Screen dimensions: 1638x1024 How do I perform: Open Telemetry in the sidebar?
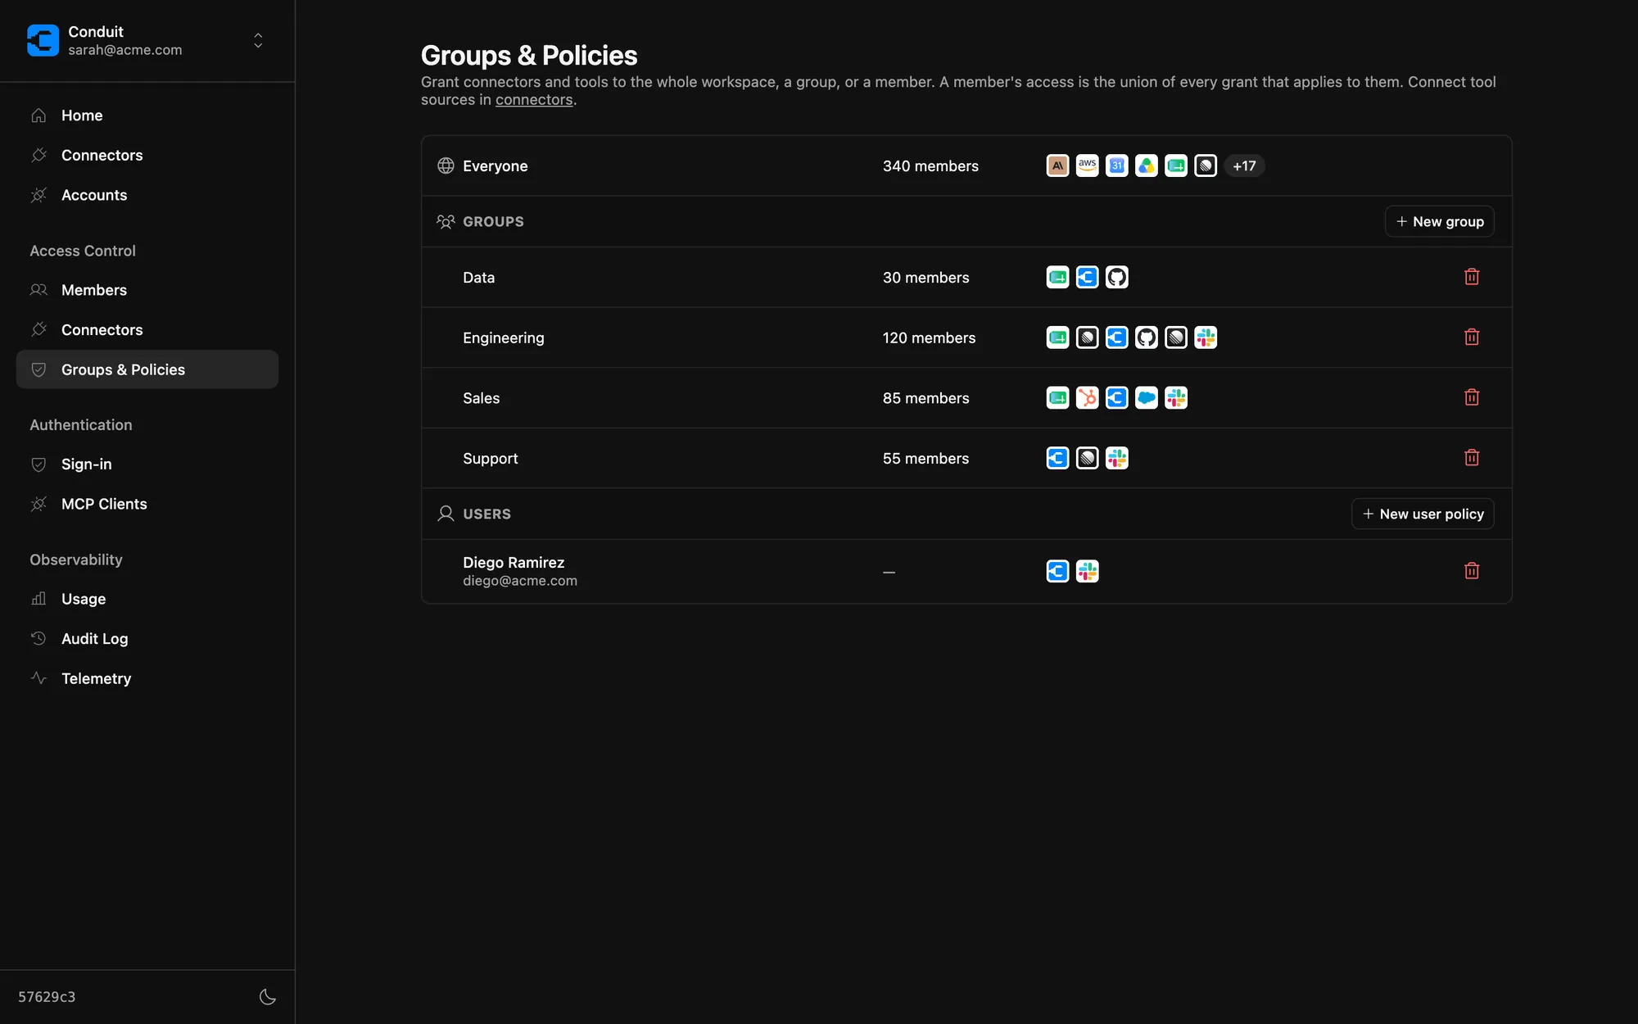(147, 678)
